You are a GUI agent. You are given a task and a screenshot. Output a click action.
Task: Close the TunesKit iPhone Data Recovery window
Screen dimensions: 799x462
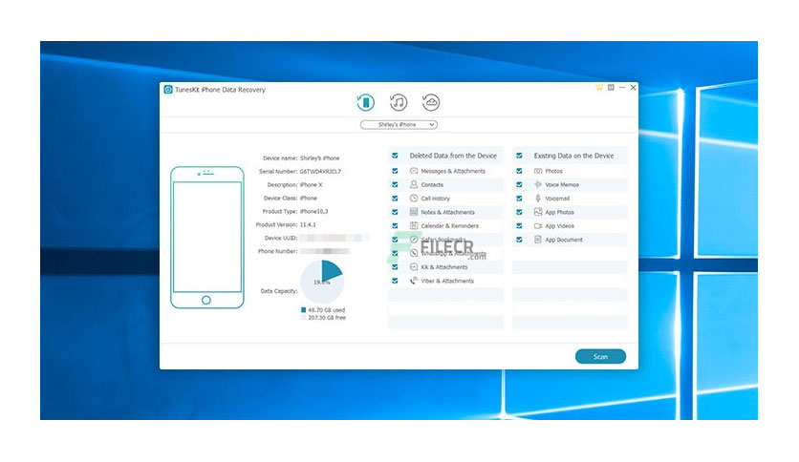pyautogui.click(x=633, y=88)
